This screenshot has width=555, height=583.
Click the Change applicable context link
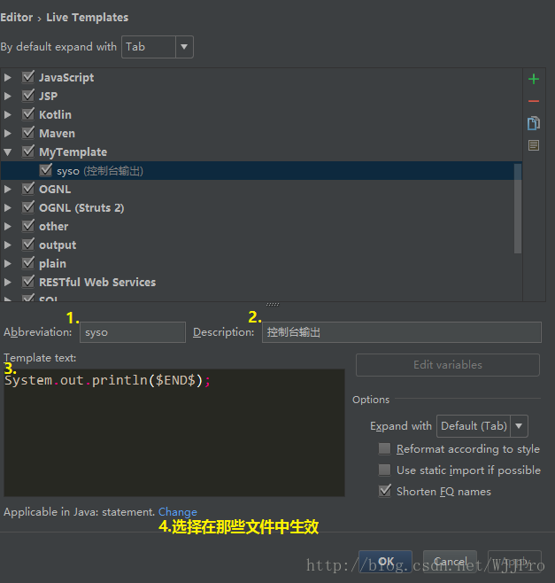click(178, 512)
